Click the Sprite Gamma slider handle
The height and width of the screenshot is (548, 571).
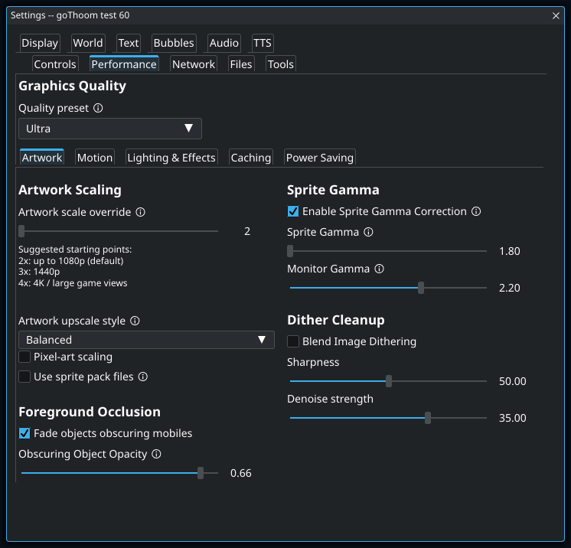pos(290,251)
